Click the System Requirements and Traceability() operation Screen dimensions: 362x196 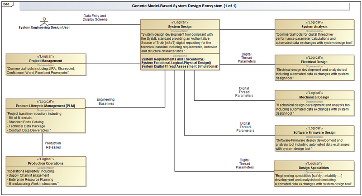pos(173,59)
